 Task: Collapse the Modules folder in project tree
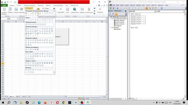pos(111,27)
